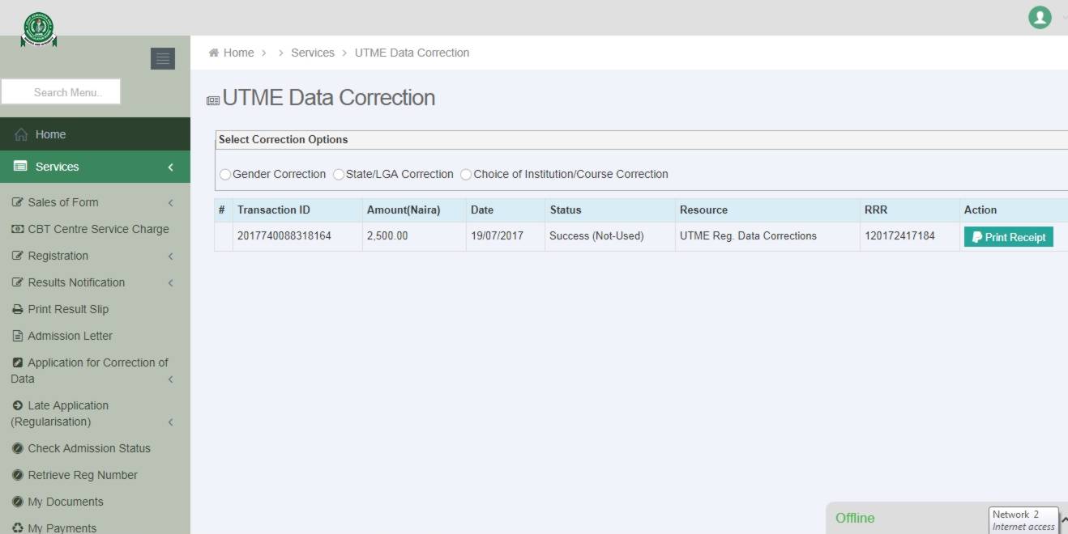Screen dimensions: 1068x534
Task: Click the Print Result Slip printer icon
Action: (18, 309)
